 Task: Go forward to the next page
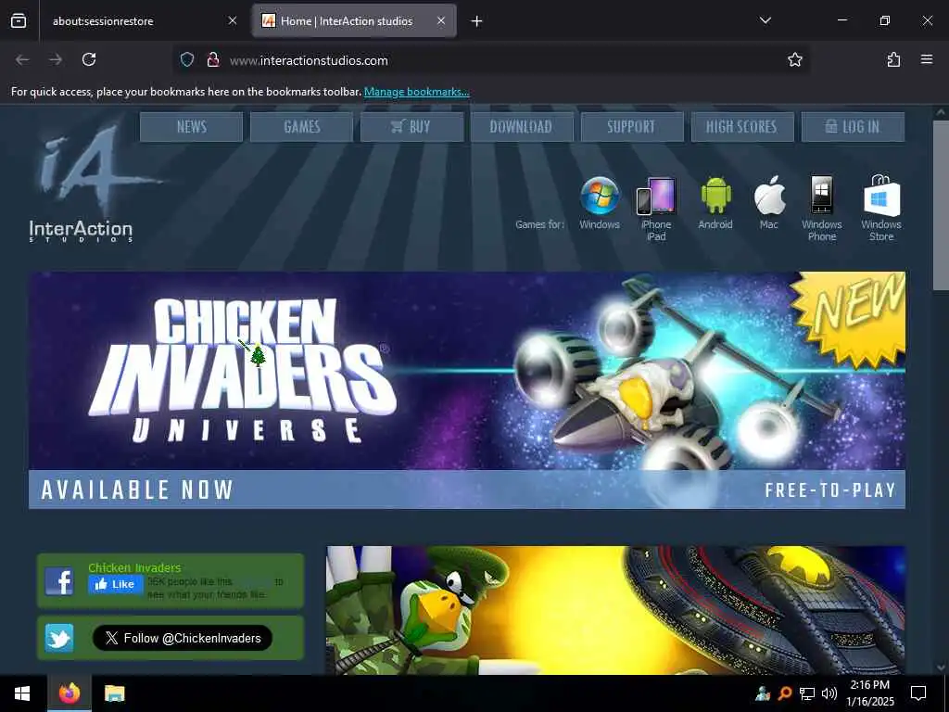tap(56, 59)
